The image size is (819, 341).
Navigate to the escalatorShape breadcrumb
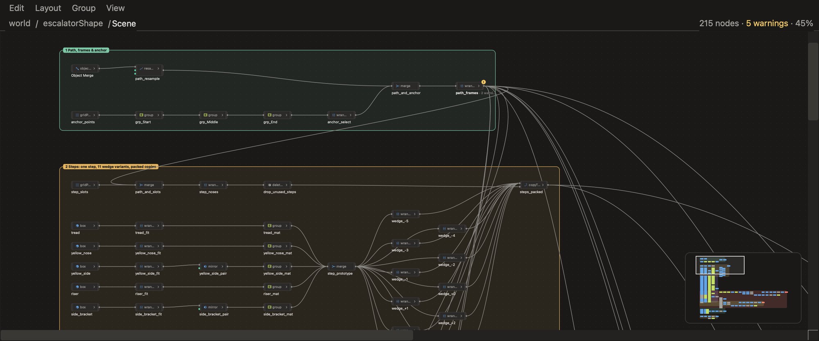tap(73, 23)
